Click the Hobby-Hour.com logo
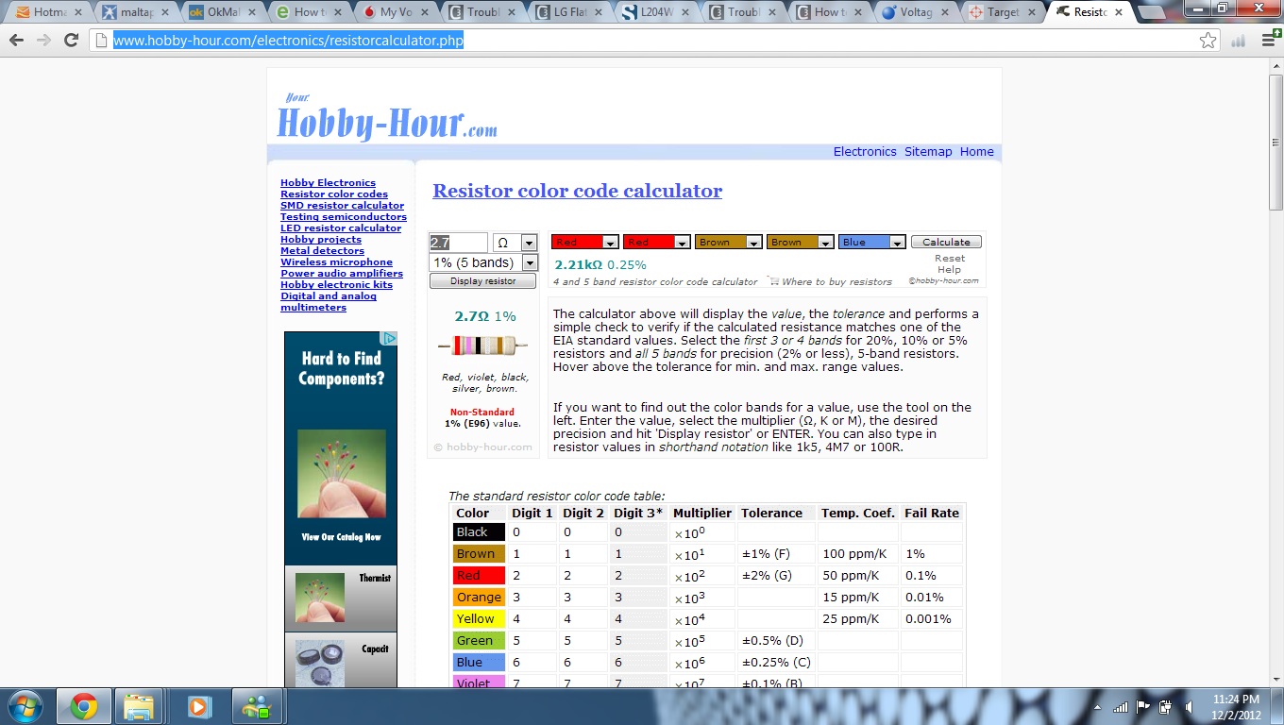The image size is (1284, 725). click(x=387, y=118)
